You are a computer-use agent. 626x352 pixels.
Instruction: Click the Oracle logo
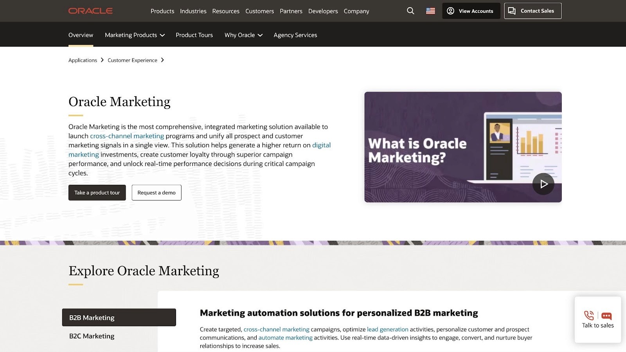point(90,11)
